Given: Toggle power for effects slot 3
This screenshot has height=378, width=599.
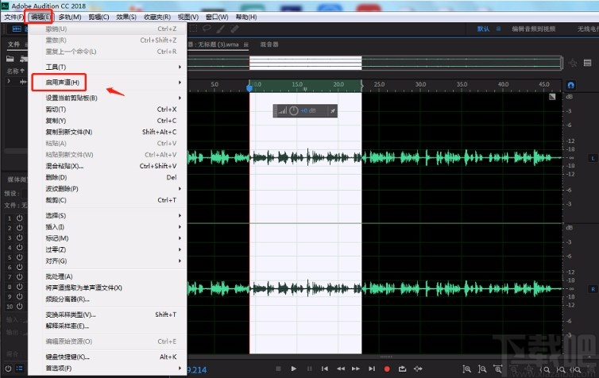Looking at the screenshot, I should click(x=20, y=237).
